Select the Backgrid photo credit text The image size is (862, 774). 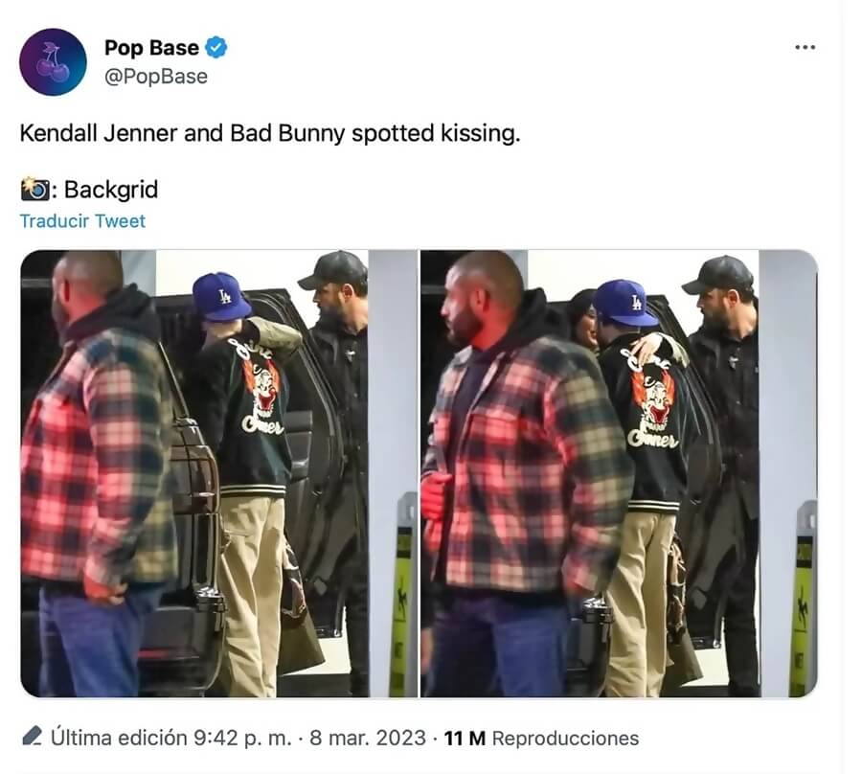tap(111, 190)
